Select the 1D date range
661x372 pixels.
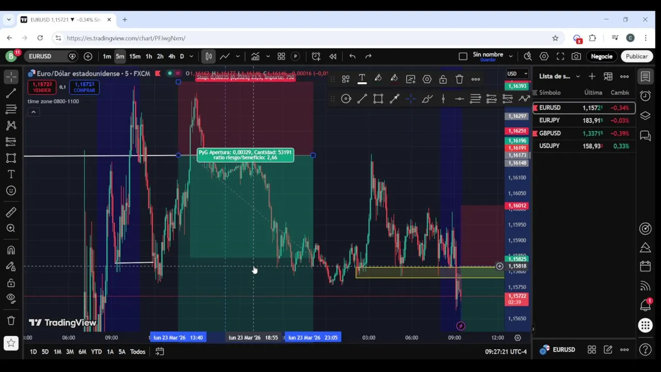click(x=33, y=352)
